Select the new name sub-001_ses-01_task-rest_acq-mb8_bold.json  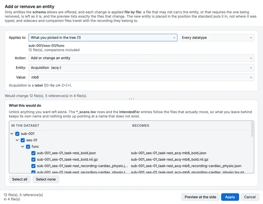[x=169, y=153]
